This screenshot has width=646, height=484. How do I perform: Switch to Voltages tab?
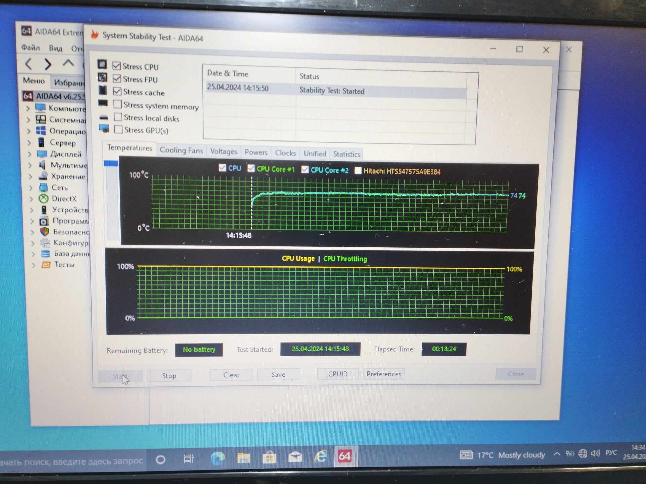coord(224,151)
